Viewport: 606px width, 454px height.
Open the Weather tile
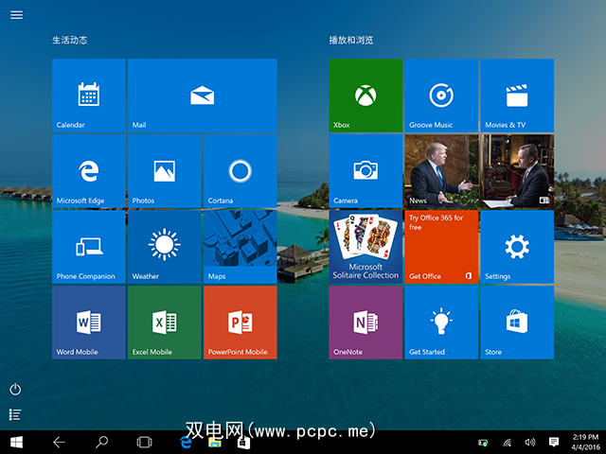[165, 246]
